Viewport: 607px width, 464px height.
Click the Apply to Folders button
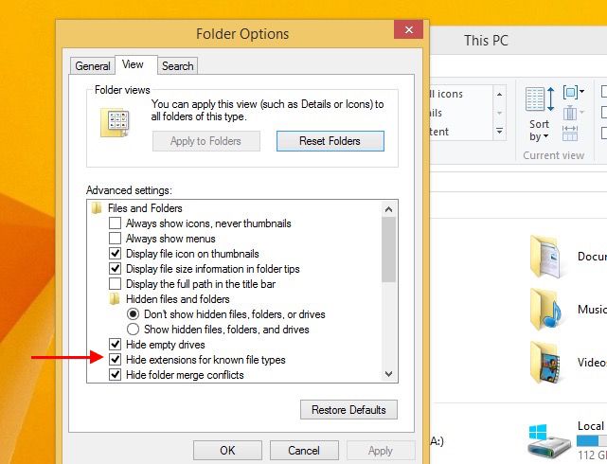point(205,141)
